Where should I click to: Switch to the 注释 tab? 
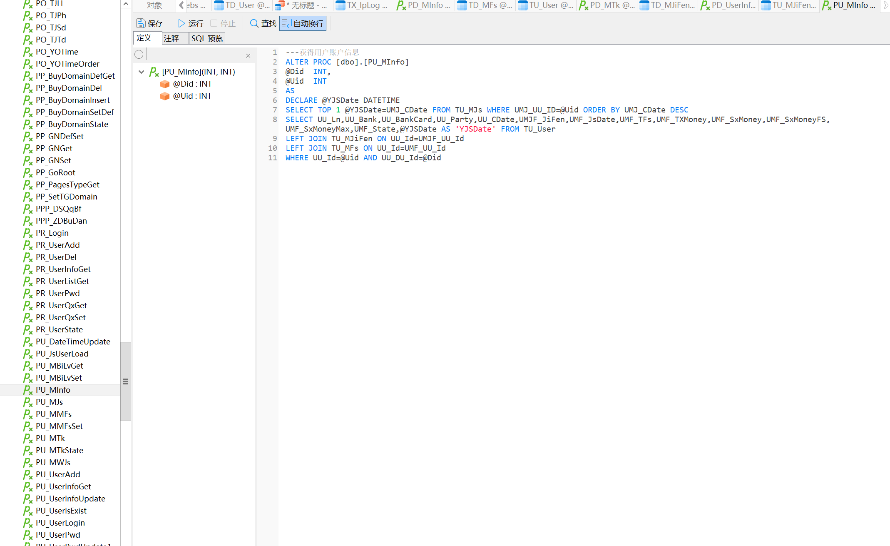coord(172,38)
